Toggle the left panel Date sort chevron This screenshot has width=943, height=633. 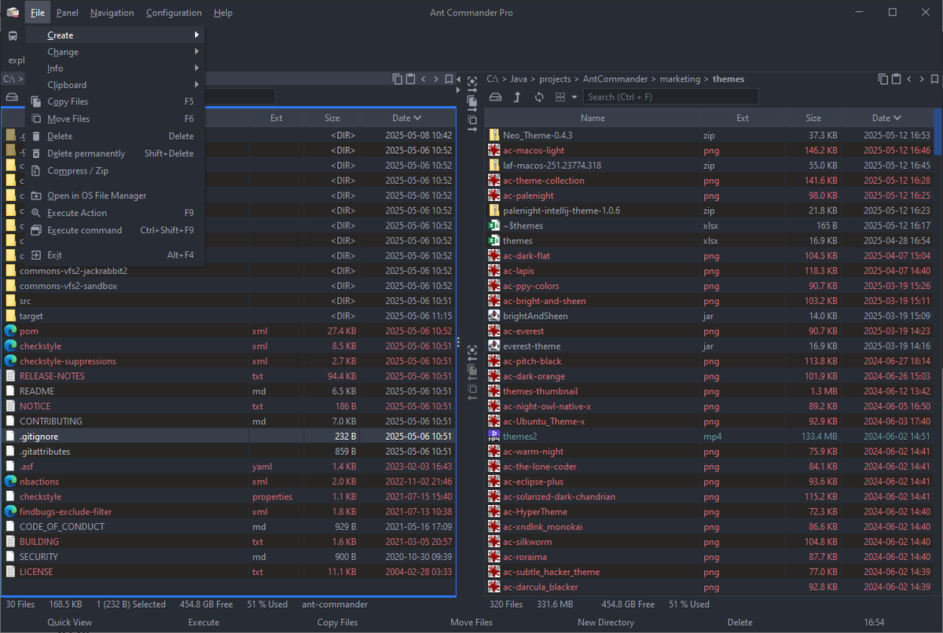pos(417,118)
